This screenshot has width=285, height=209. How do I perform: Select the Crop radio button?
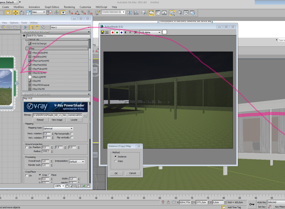40,175
